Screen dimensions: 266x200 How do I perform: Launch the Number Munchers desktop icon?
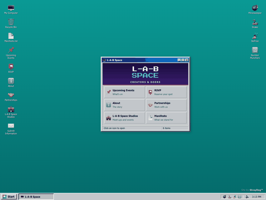pos(255,53)
